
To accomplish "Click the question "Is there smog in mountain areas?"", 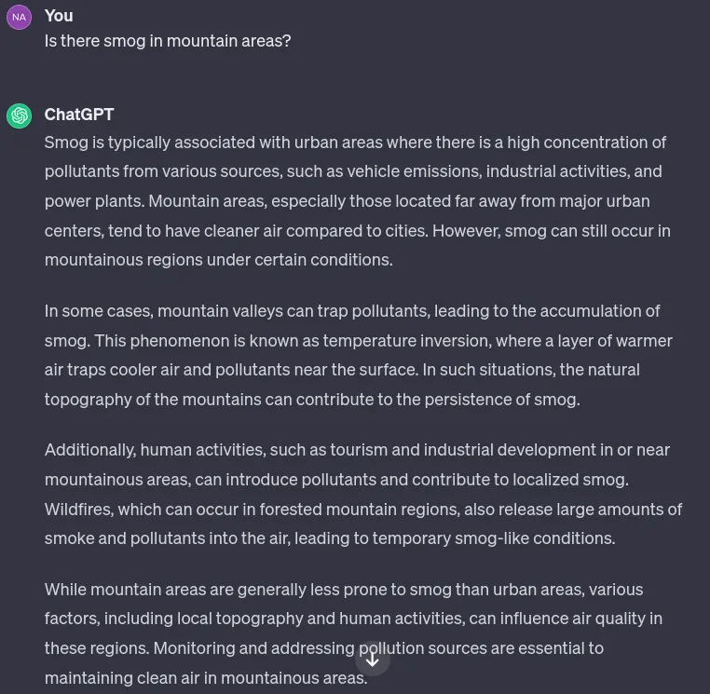I will [168, 41].
